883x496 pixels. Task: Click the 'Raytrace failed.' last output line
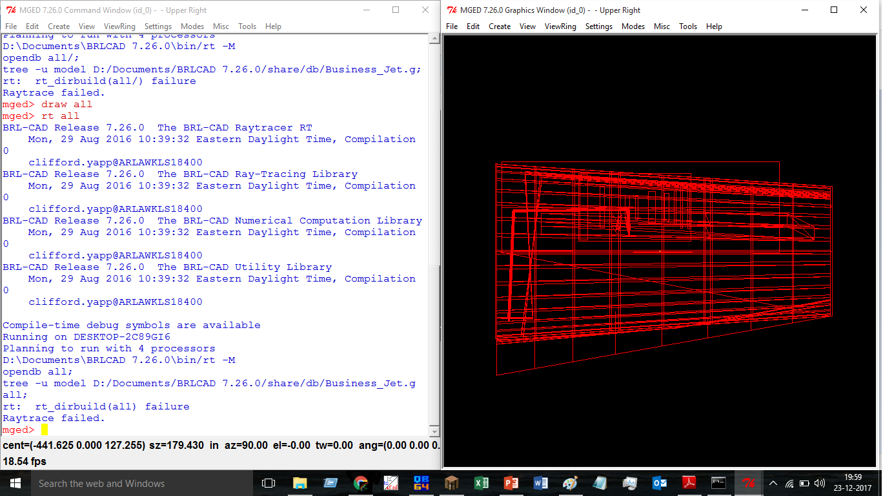coord(54,418)
